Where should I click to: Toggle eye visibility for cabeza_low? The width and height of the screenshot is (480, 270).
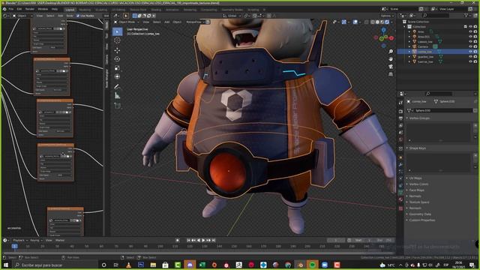[470, 42]
